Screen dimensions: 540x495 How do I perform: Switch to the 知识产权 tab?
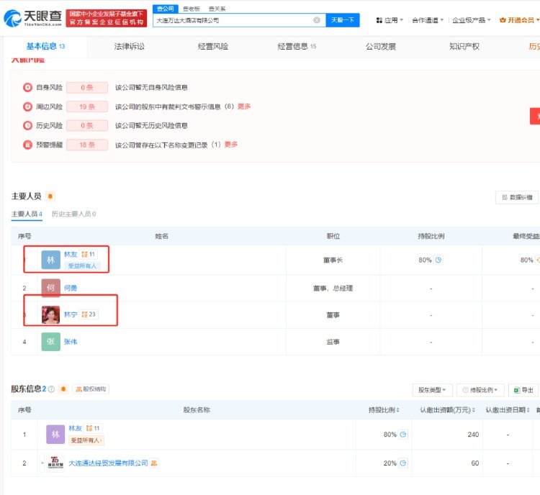point(464,47)
